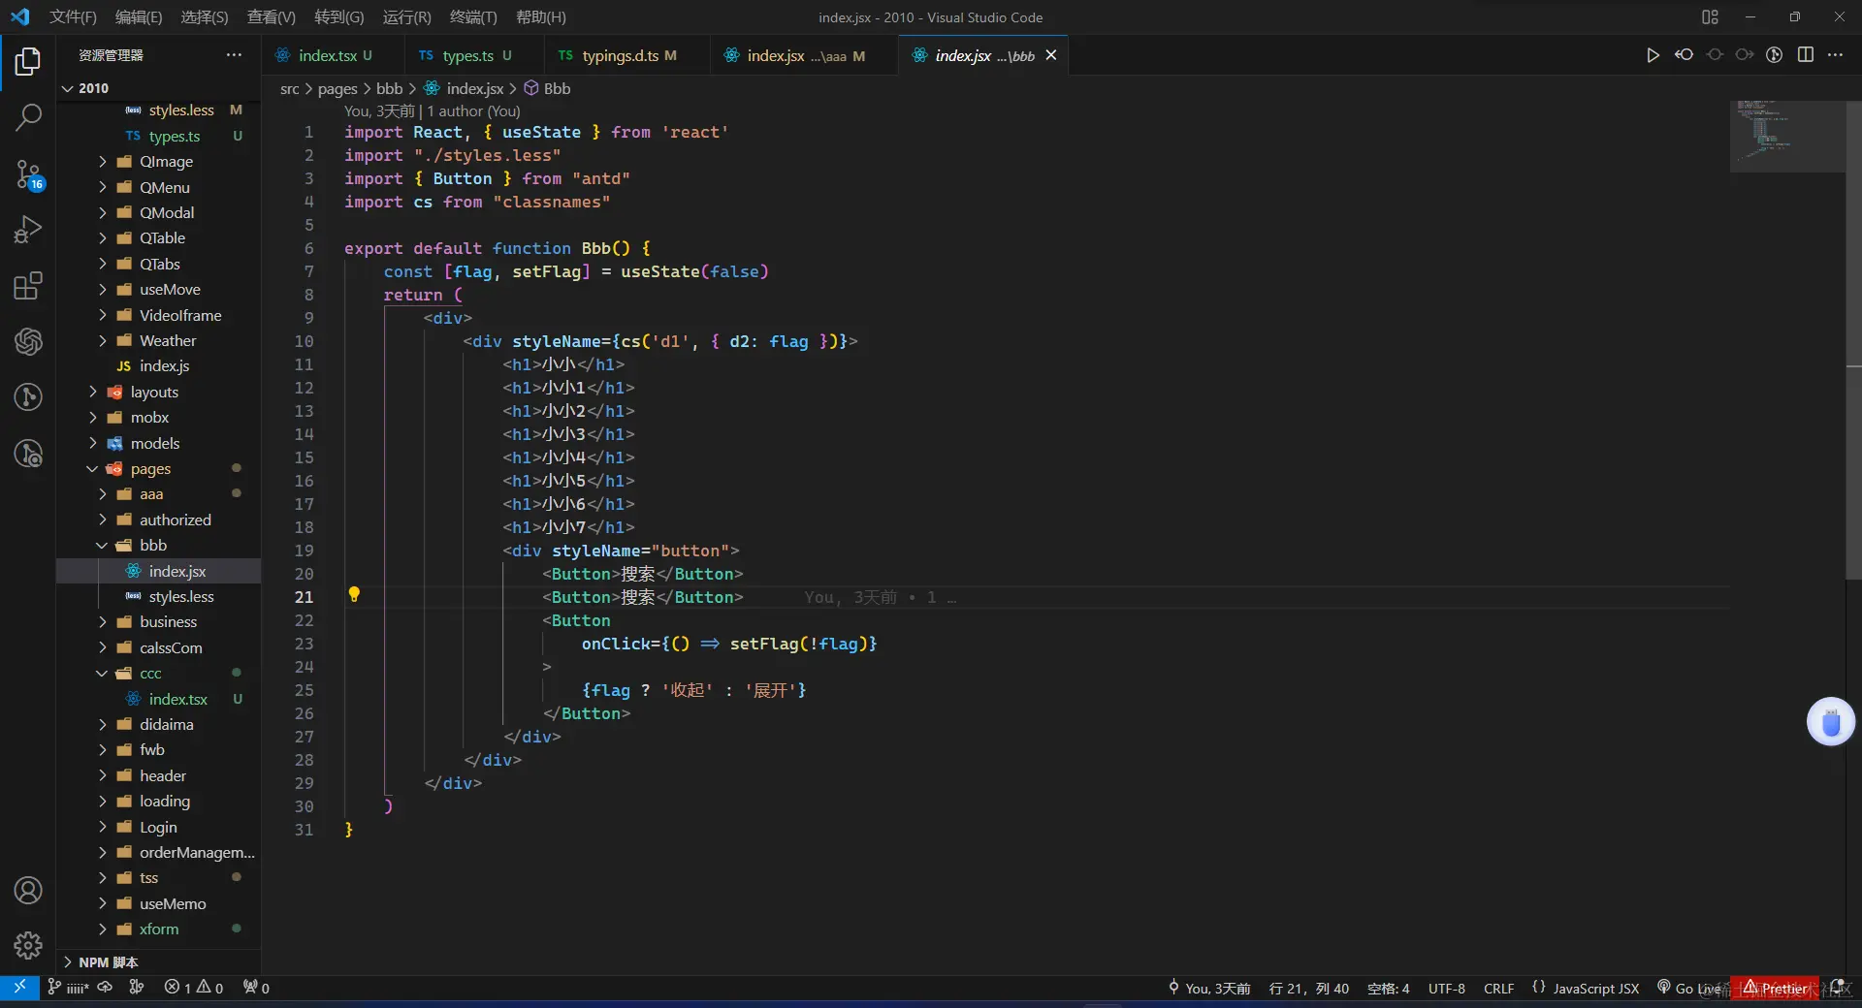Click the iiiii* git branch in status bar
This screenshot has width=1862, height=1008.
[x=68, y=988]
